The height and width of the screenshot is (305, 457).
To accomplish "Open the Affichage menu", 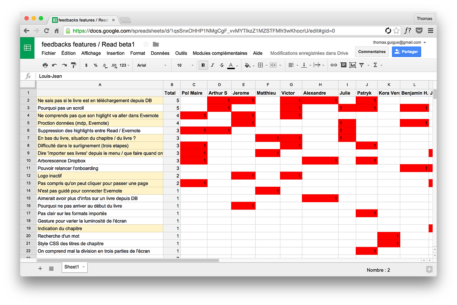I will (91, 53).
